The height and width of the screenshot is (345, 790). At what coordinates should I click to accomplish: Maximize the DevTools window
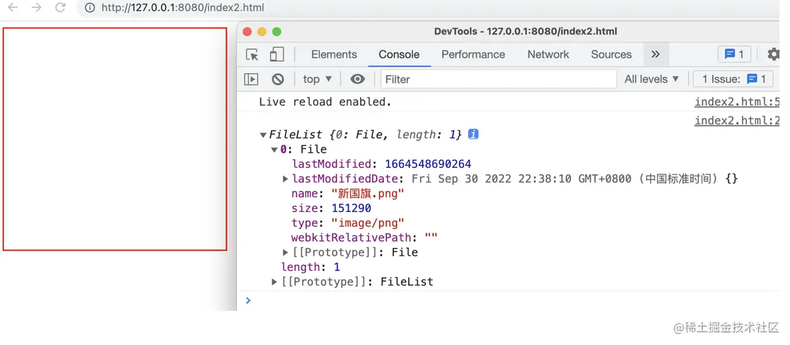(276, 32)
